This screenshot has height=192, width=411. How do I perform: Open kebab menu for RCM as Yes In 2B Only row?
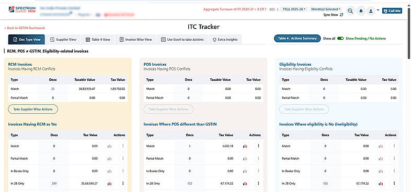click(x=123, y=183)
